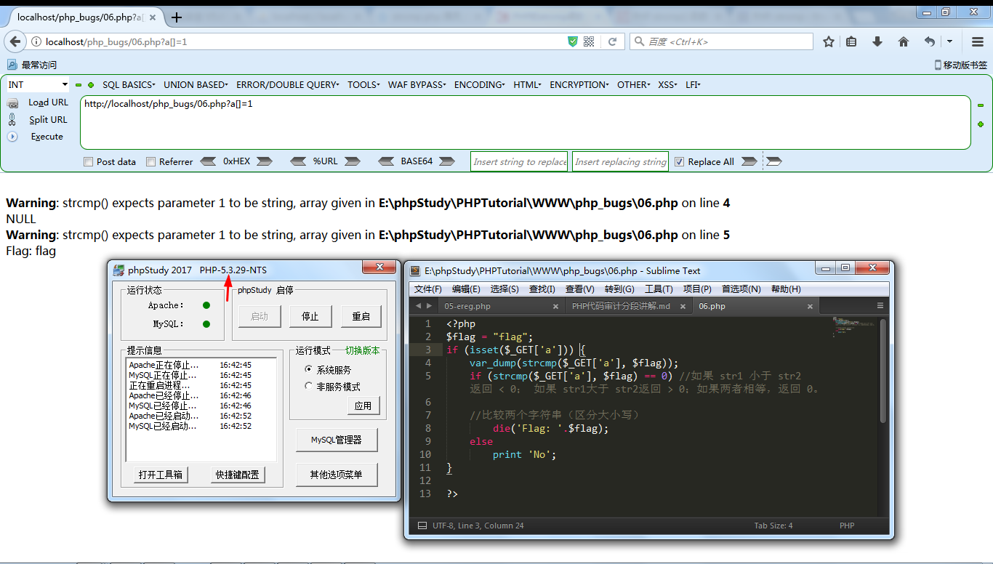Open Sublime Text 首选项(N) menu

tap(741, 289)
